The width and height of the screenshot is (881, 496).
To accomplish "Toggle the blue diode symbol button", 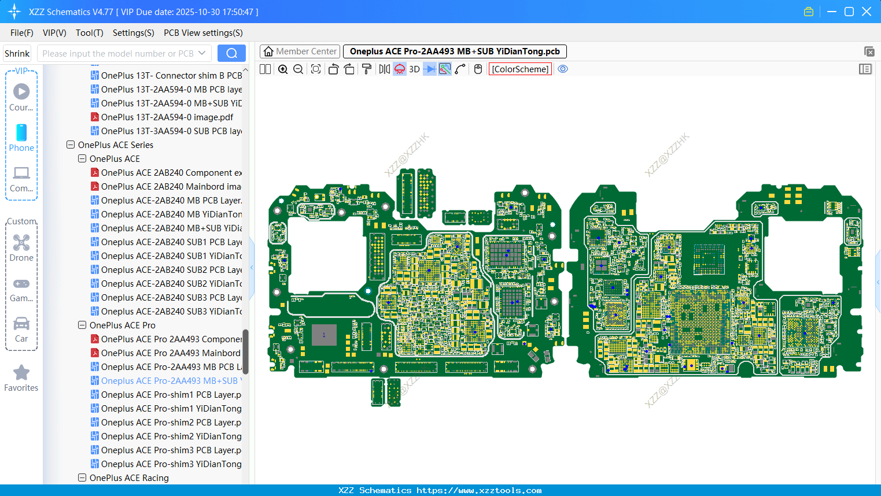I will click(x=430, y=69).
